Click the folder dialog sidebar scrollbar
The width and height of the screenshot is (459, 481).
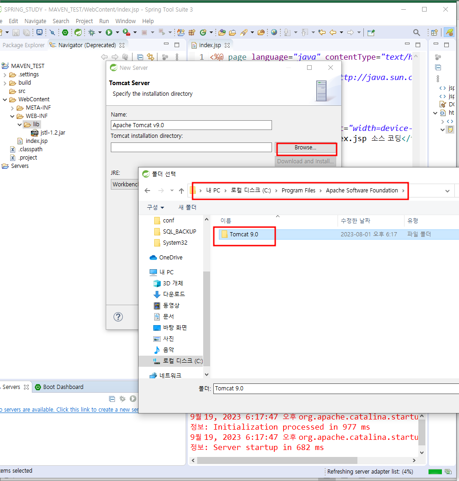[x=207, y=319]
